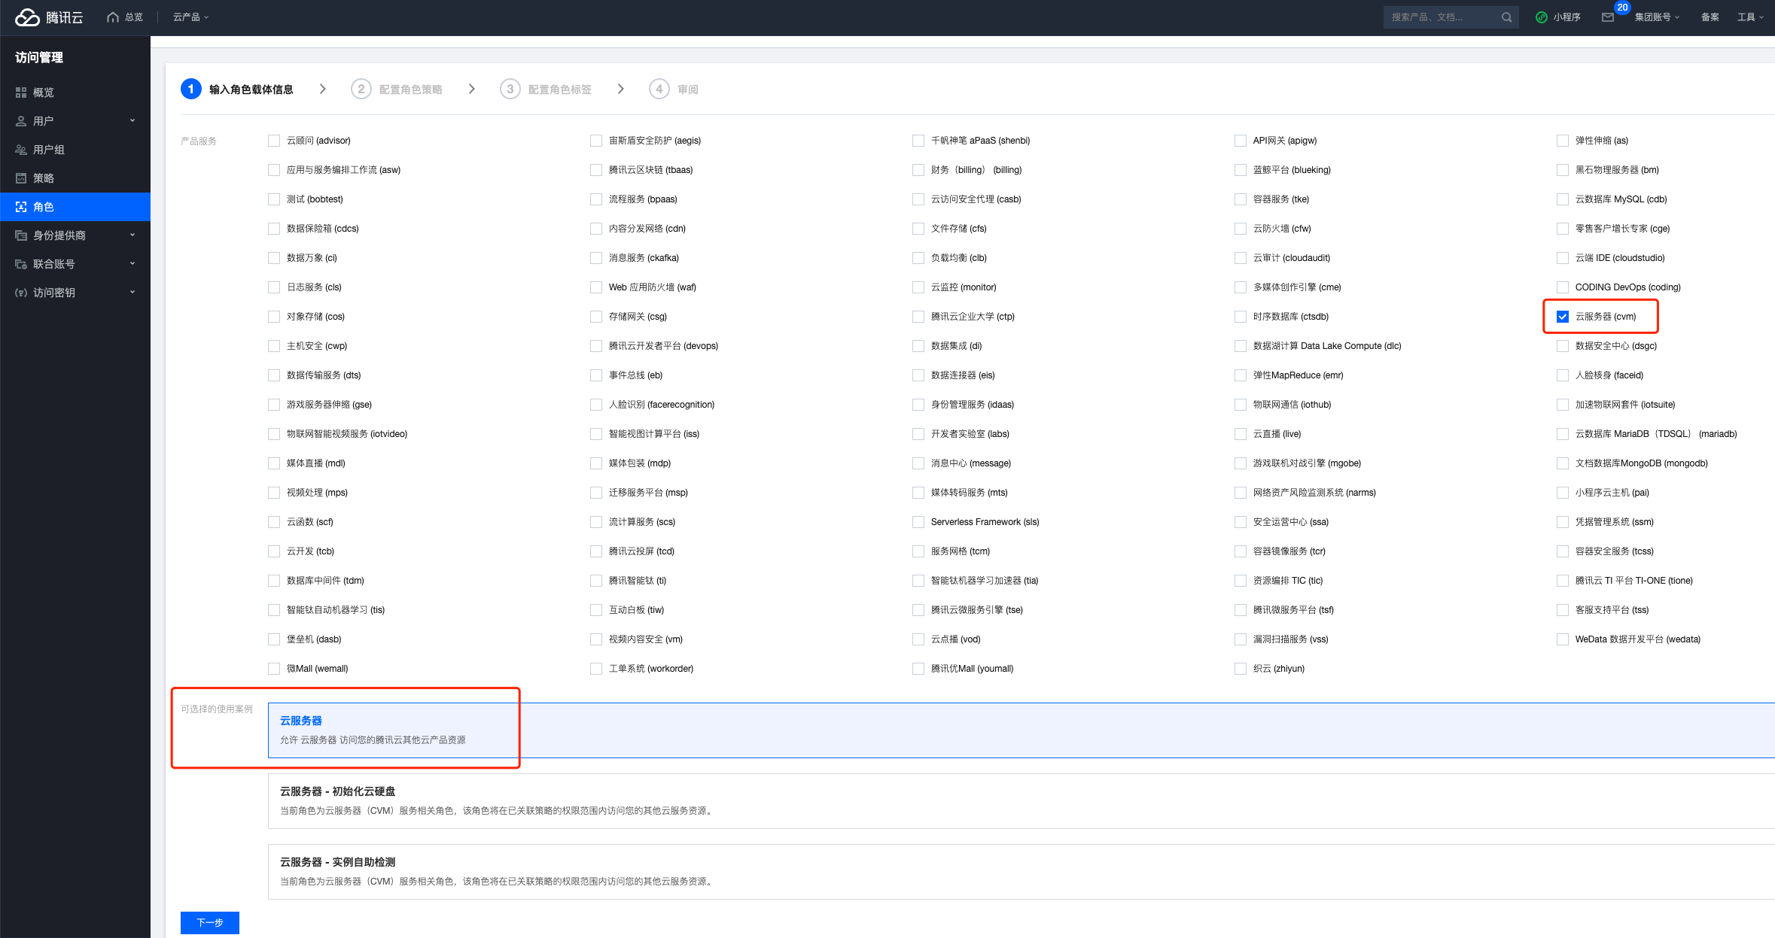Check API网关 (apigw) checkbox

click(1241, 141)
